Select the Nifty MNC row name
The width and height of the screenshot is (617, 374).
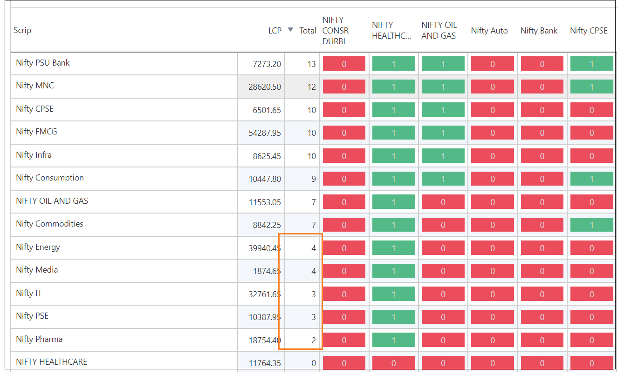point(35,86)
